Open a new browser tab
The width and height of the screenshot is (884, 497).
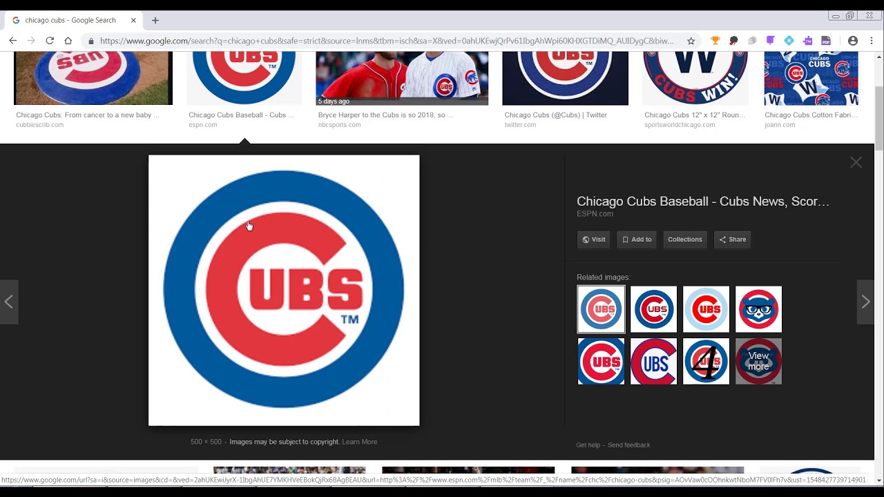pyautogui.click(x=155, y=20)
